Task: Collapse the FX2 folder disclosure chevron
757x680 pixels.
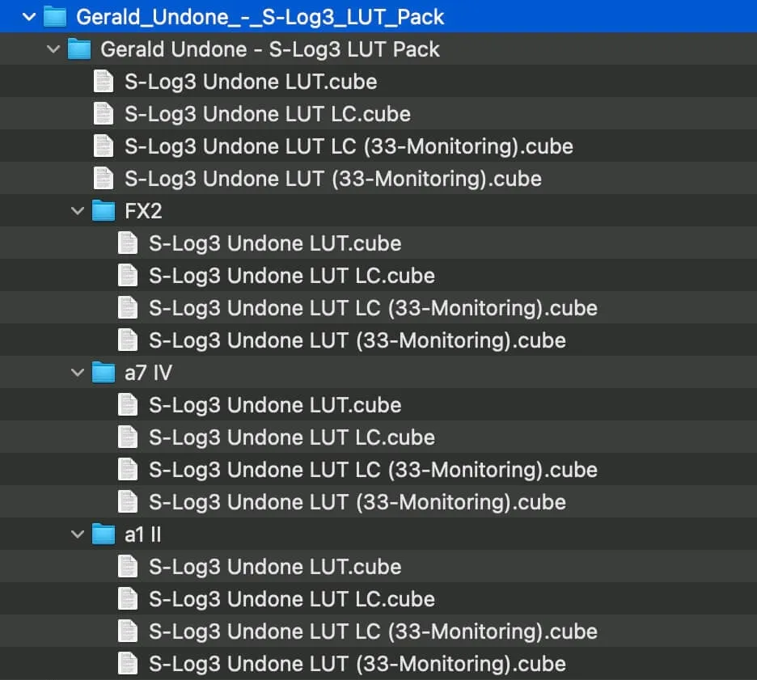Action: point(78,211)
